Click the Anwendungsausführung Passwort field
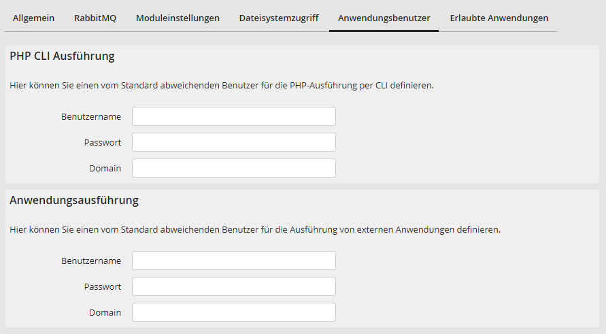This screenshot has width=606, height=334. pos(233,286)
